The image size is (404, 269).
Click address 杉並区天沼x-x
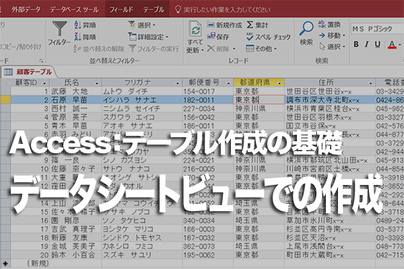click(330, 238)
